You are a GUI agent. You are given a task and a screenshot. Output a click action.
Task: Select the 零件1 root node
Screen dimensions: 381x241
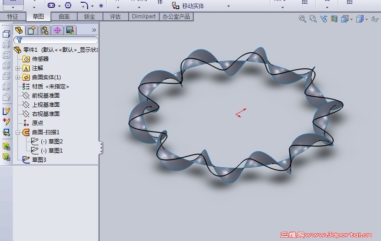pos(56,50)
